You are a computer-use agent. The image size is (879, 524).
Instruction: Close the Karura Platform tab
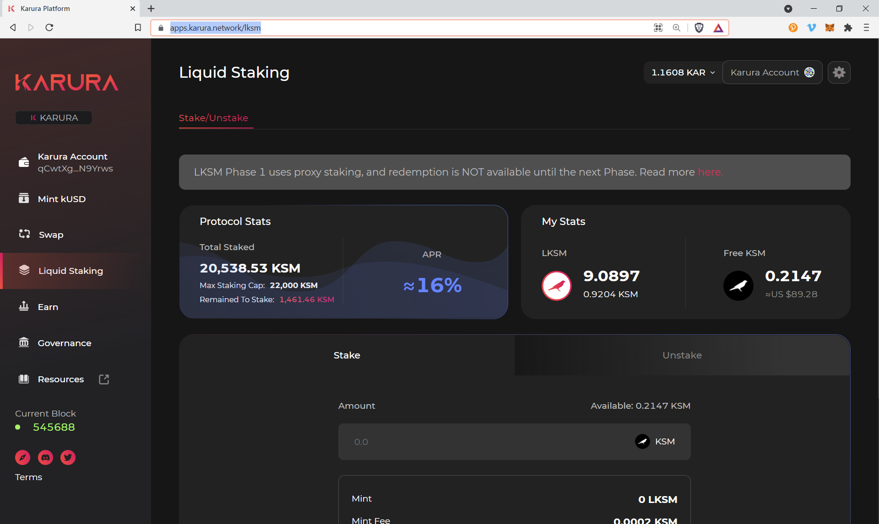(x=133, y=8)
